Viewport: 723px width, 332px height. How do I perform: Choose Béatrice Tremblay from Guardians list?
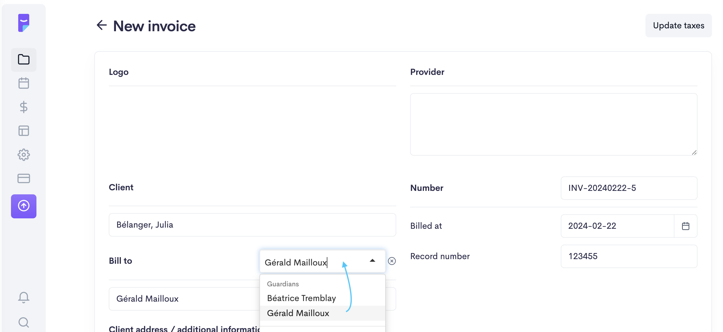click(301, 298)
